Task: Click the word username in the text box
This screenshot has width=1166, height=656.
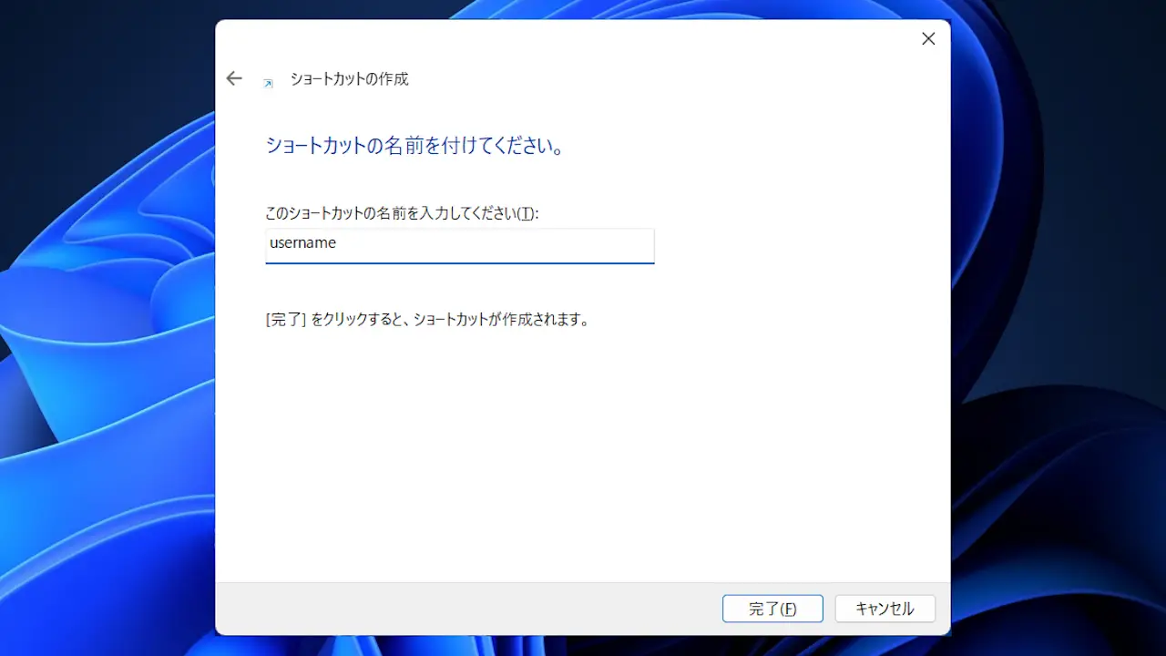Action: point(303,243)
